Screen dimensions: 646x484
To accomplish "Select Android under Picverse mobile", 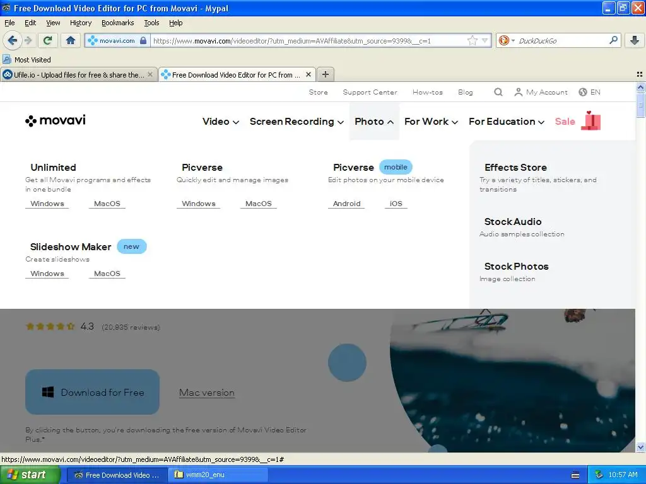I will pos(346,204).
